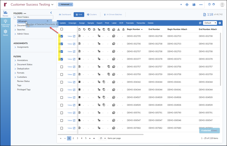Image resolution: width=227 pixels, height=146 pixels.
Task: Clear the search with the x icon
Action: [x=181, y=5]
